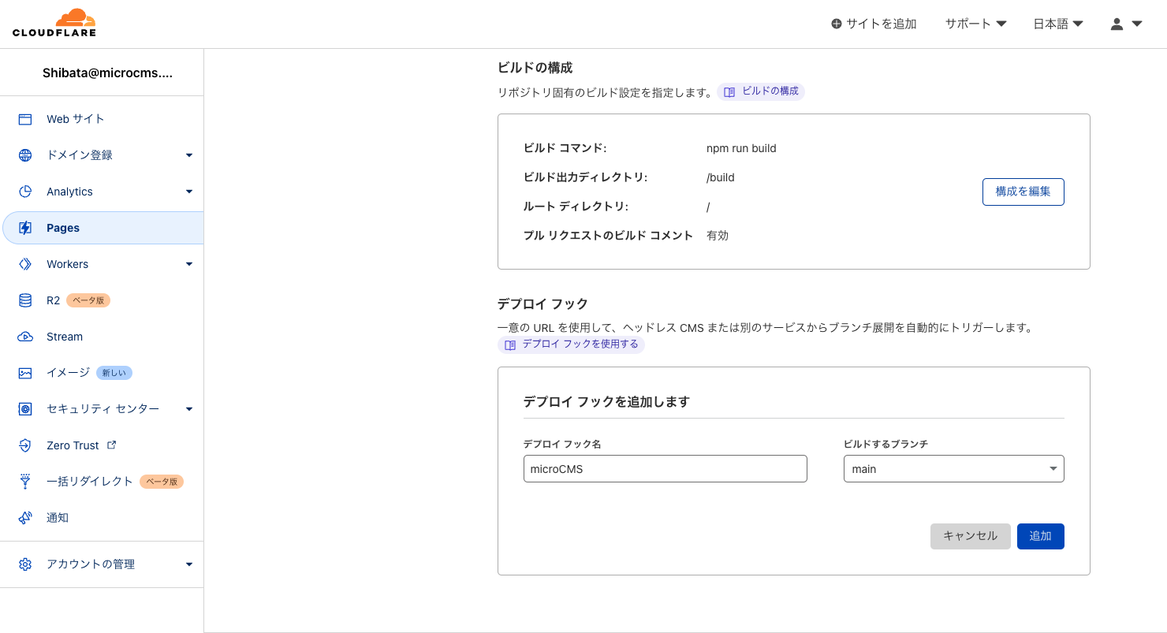
Task: Click the 追加 button to add hook
Action: [x=1040, y=536]
